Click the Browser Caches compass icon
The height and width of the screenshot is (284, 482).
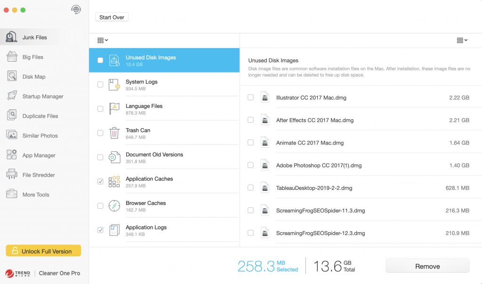[x=114, y=206]
